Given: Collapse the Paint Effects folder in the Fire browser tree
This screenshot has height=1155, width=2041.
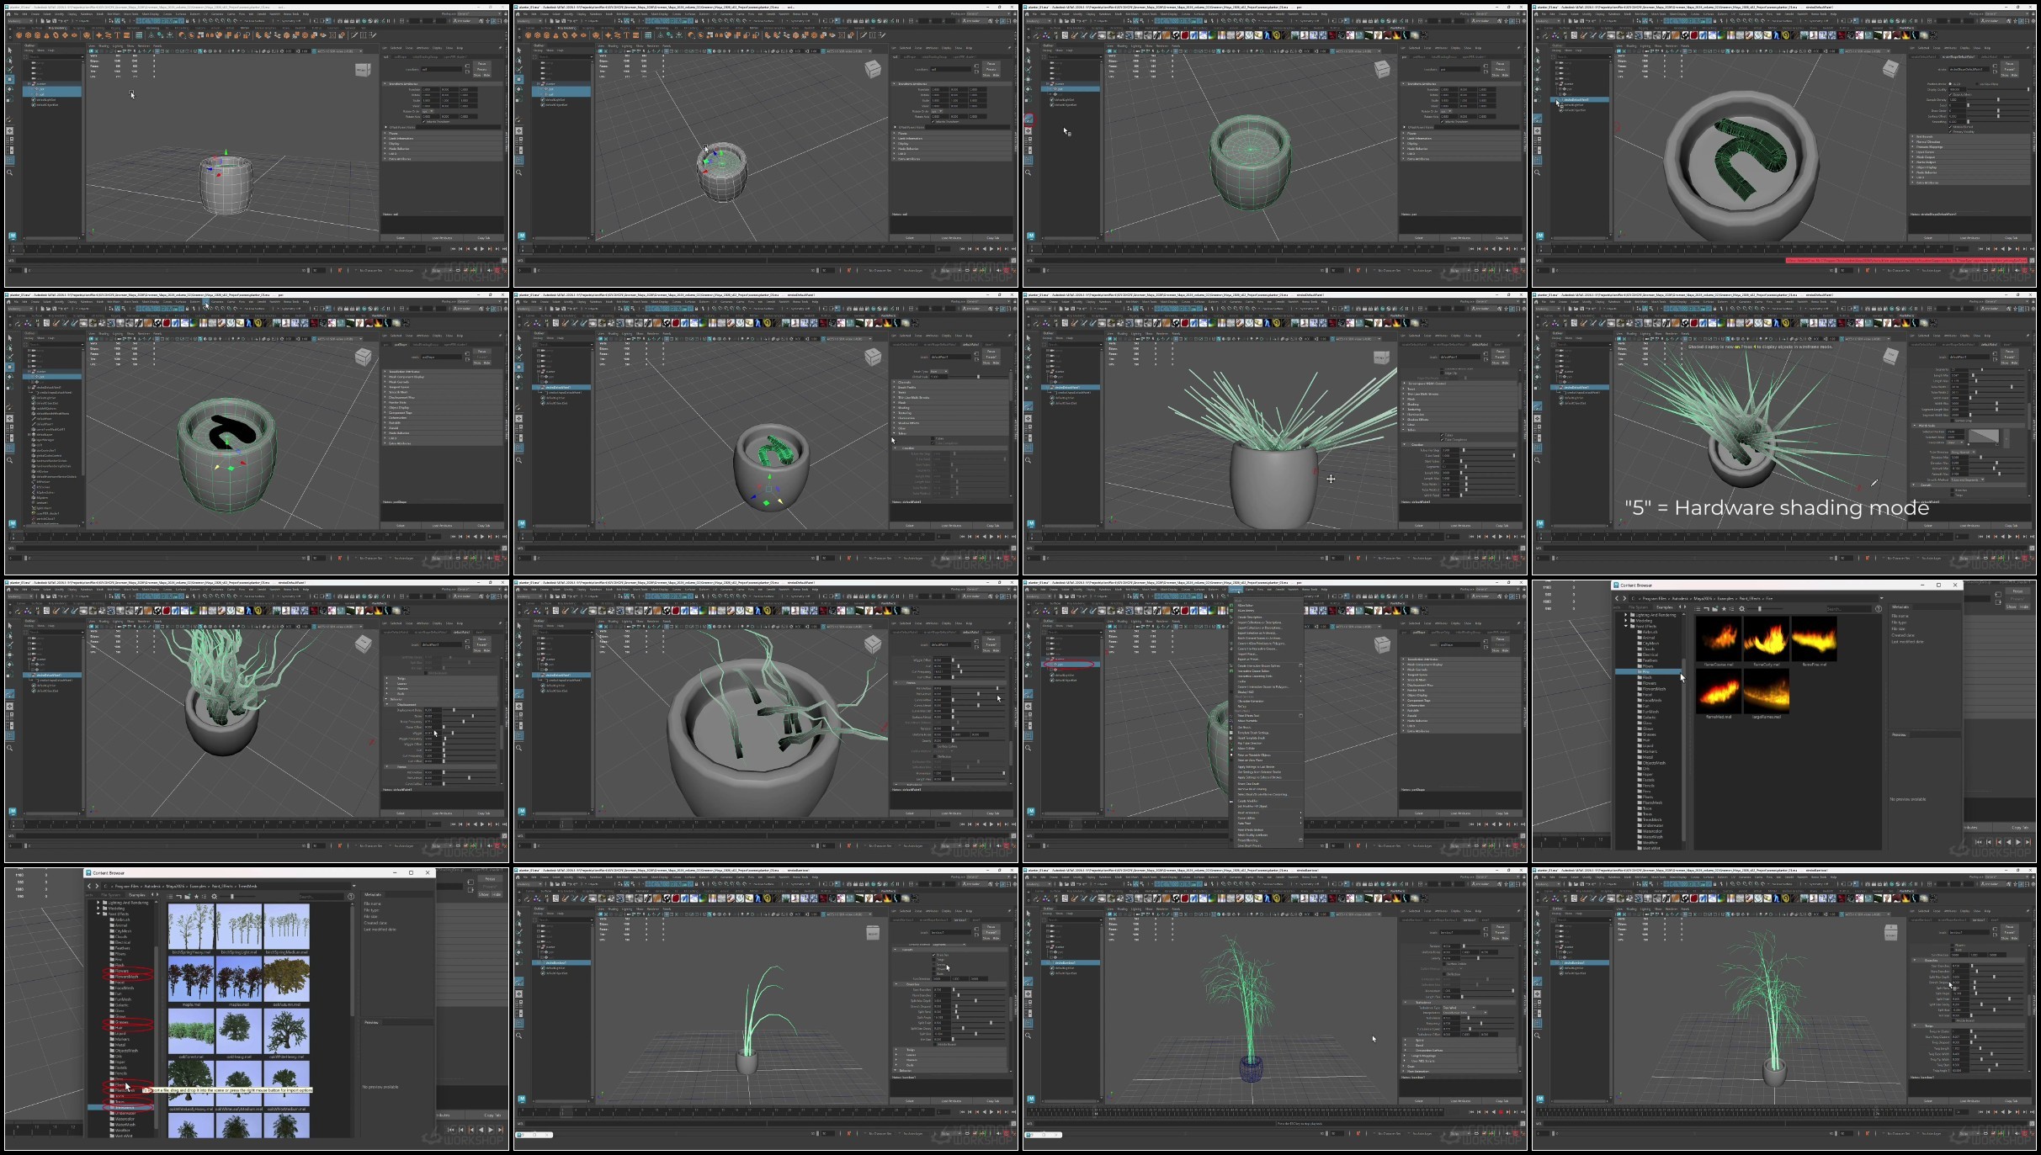Looking at the screenshot, I should (x=1626, y=626).
